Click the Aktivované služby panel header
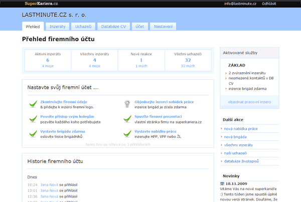Screen dimensions: 301x202 [x=249, y=53]
